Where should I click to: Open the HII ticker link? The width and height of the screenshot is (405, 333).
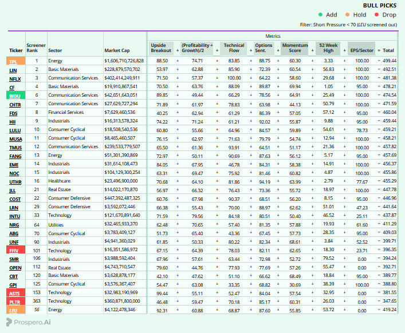(13, 122)
